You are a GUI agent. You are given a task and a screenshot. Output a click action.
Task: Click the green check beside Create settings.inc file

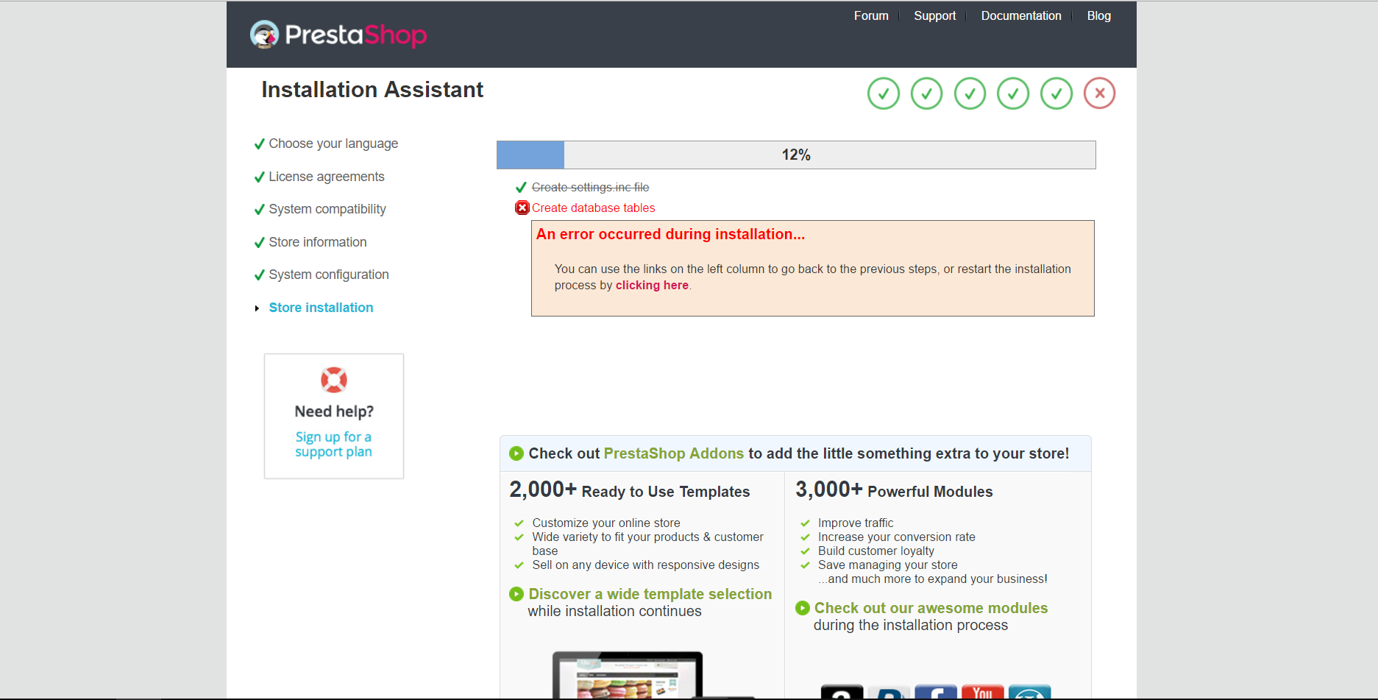pos(521,188)
